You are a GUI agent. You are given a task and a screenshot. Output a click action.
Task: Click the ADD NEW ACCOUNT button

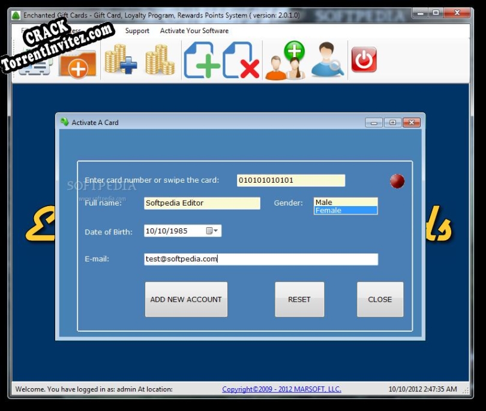[186, 299]
